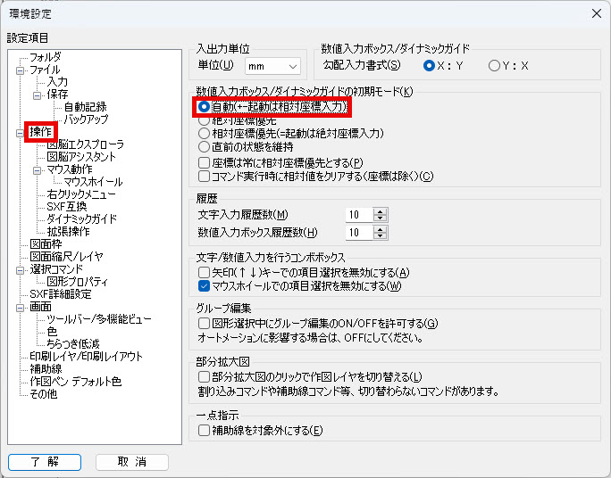Click the 了解 button

(x=45, y=462)
